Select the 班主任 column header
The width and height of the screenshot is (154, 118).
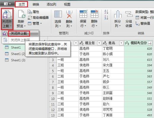point(90,43)
